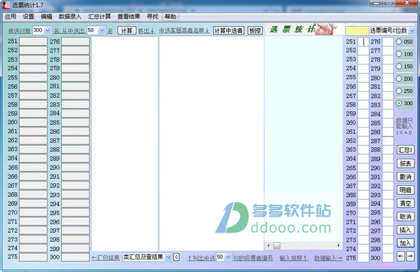Click the 胜出↓ link

point(146,31)
